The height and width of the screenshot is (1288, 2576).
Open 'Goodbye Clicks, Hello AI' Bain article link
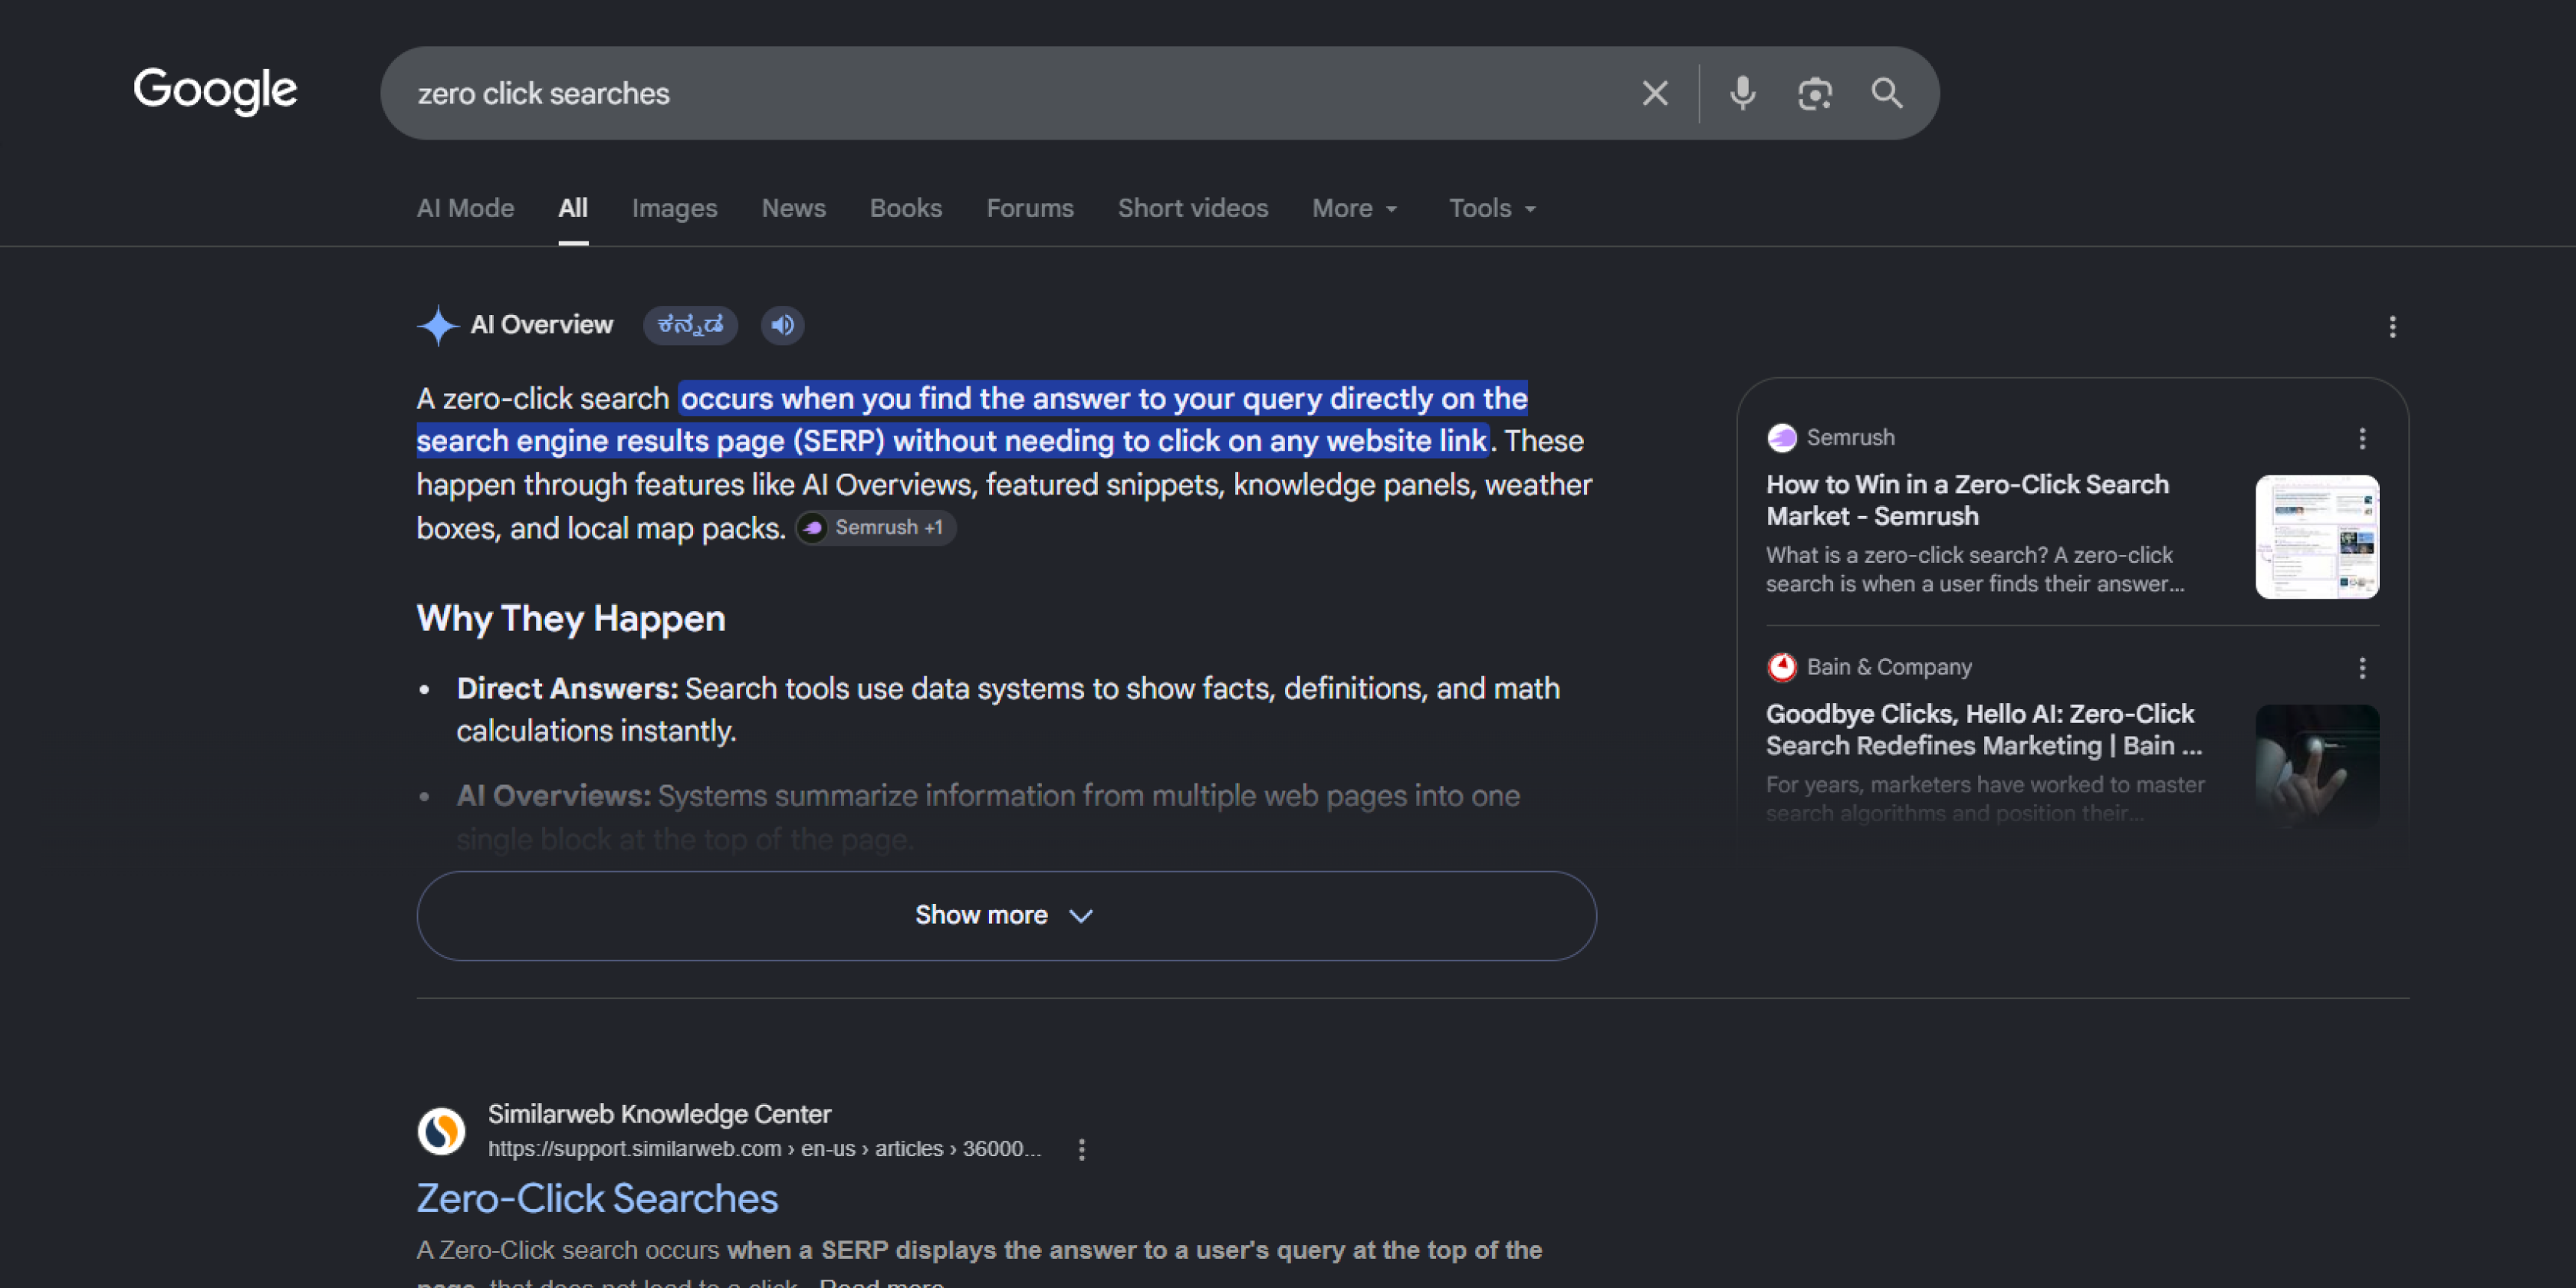coord(1983,730)
